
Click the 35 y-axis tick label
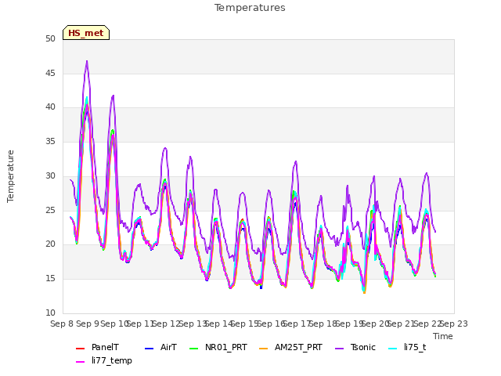pos(50,141)
